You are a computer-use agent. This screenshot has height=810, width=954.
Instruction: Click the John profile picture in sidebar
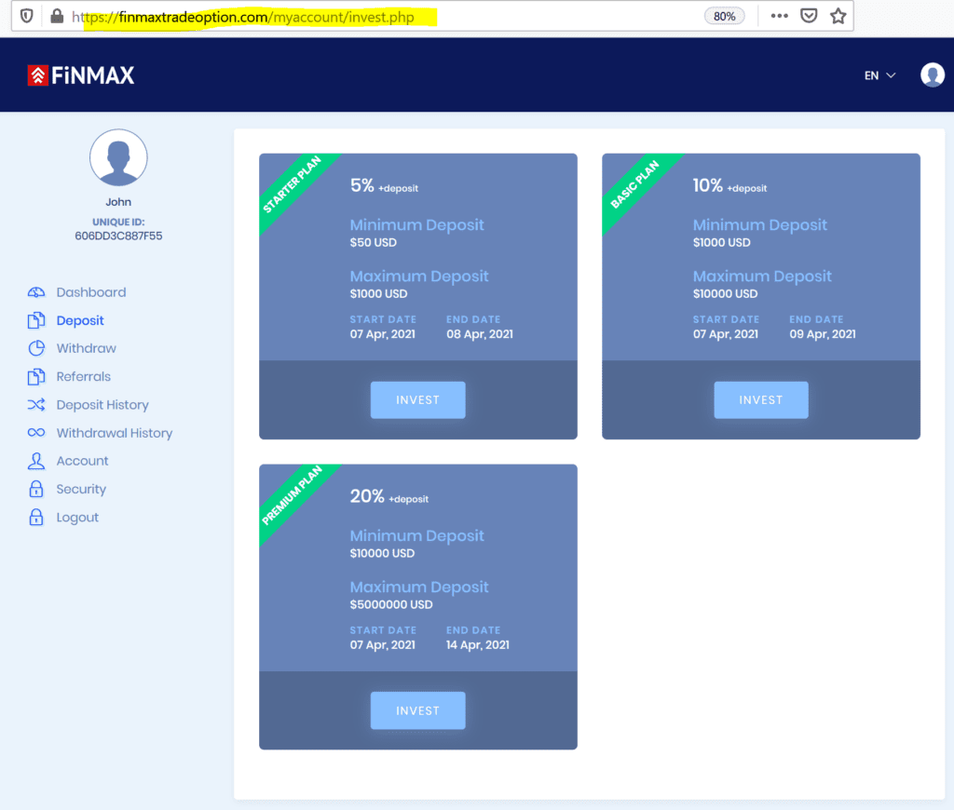[118, 157]
